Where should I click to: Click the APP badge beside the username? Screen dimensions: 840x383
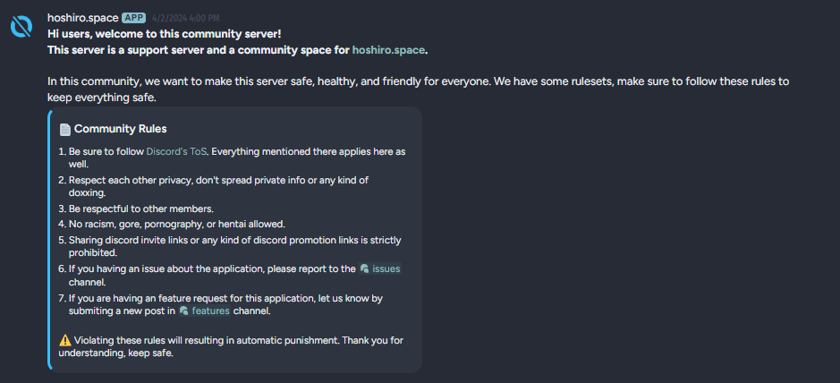pyautogui.click(x=134, y=18)
